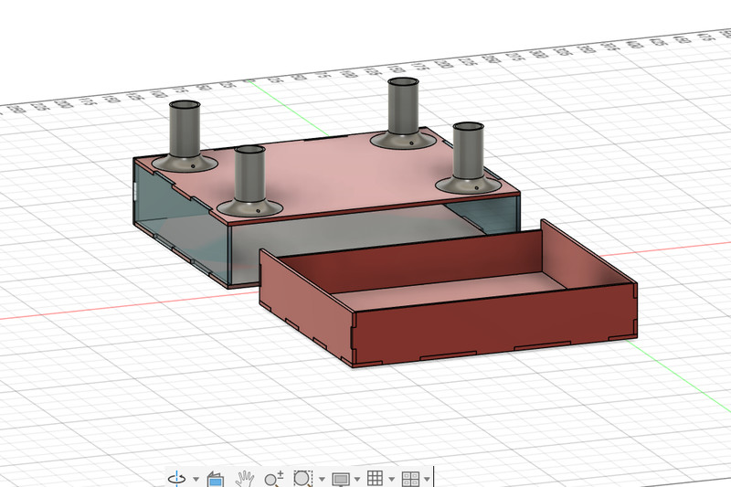The width and height of the screenshot is (731, 487).
Task: Activate the Look At tool
Action: pyautogui.click(x=216, y=479)
